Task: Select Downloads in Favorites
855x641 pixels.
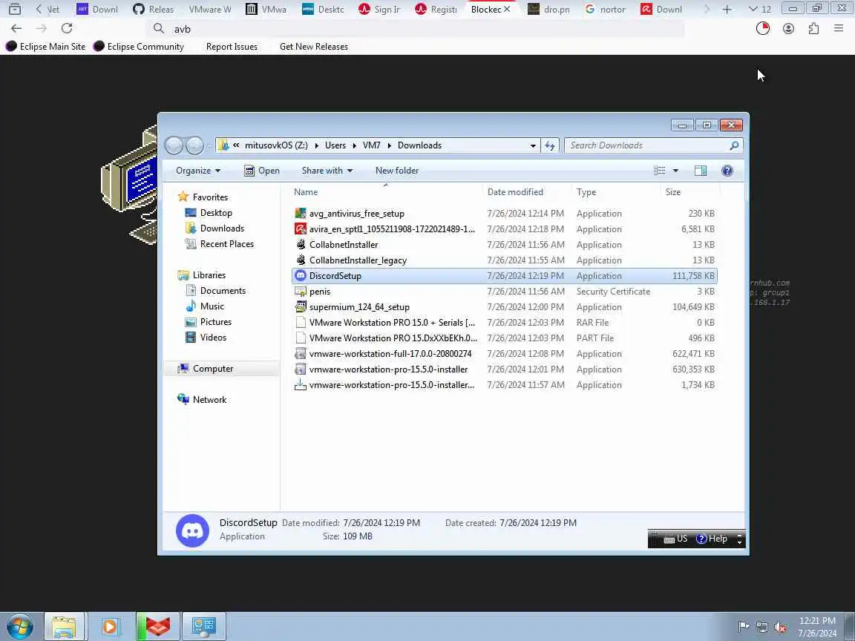Action: 214,229
